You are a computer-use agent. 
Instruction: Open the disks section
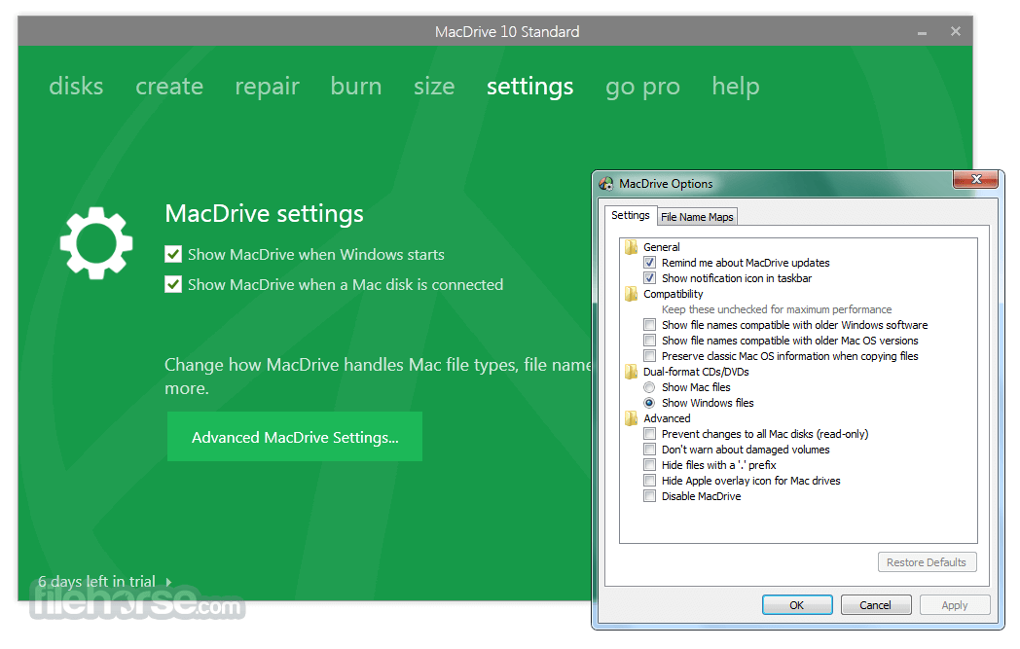pos(76,86)
